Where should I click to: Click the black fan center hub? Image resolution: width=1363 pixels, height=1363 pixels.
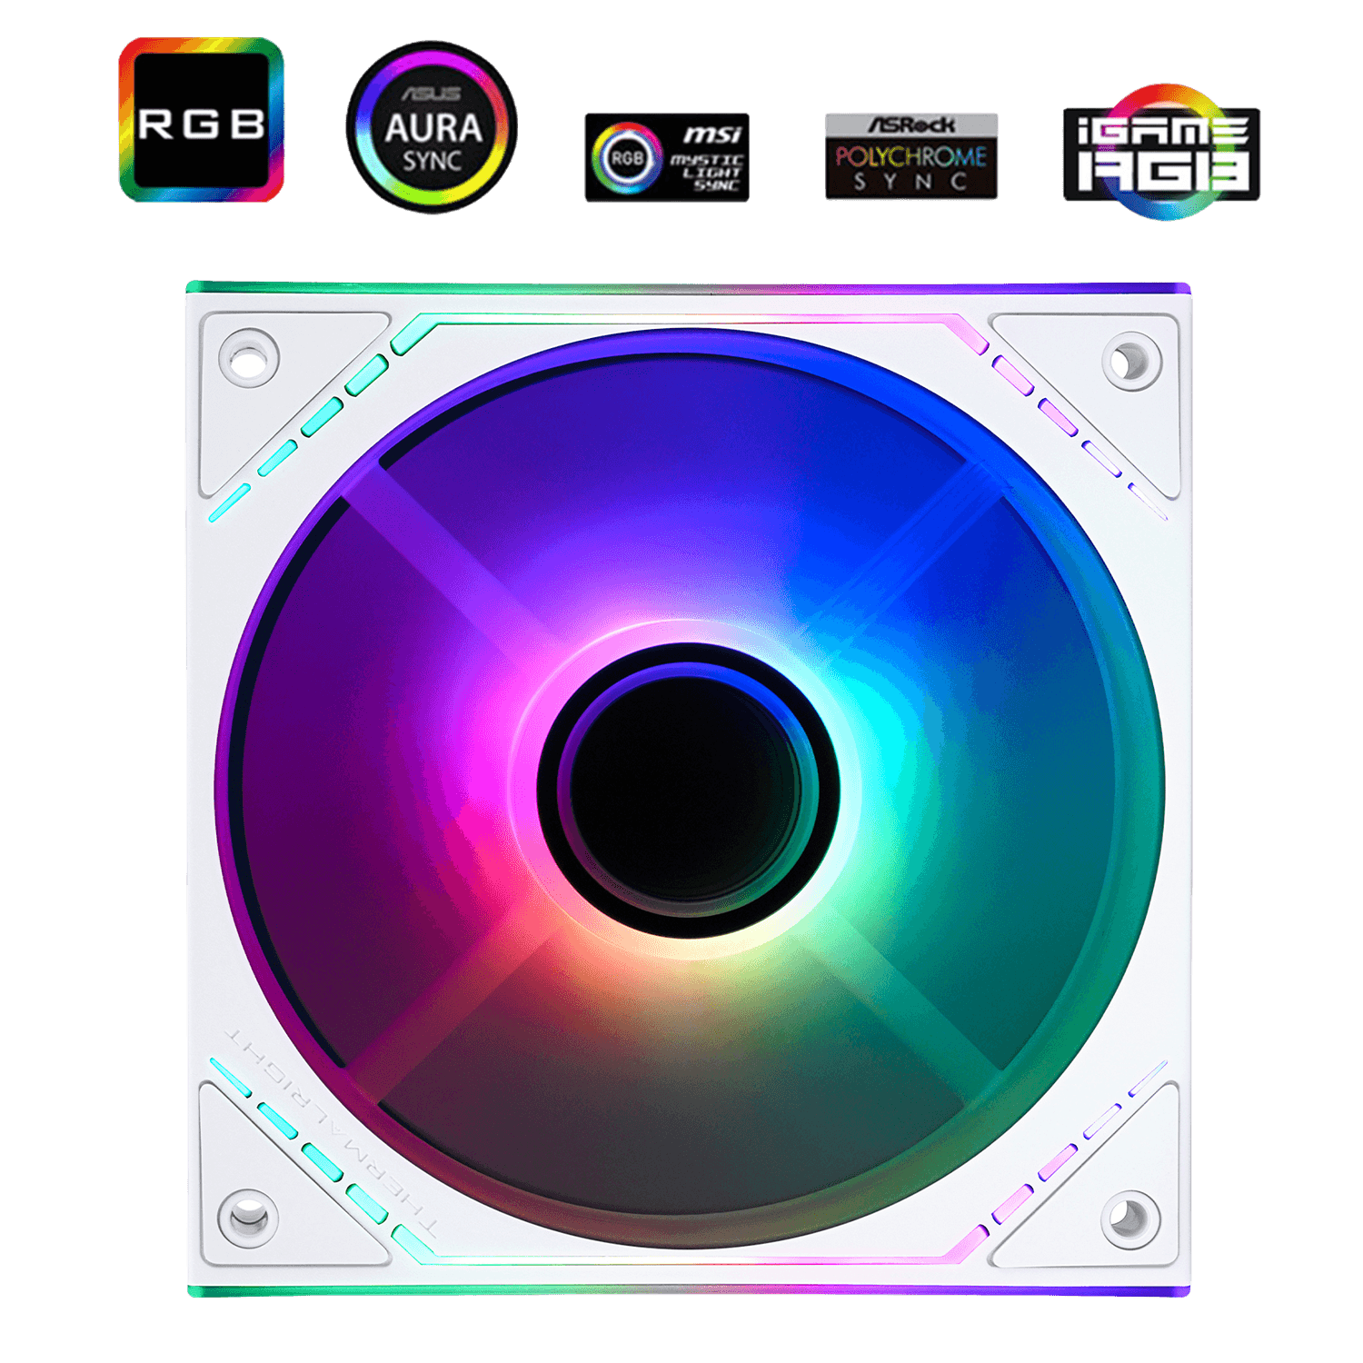pyautogui.click(x=686, y=789)
